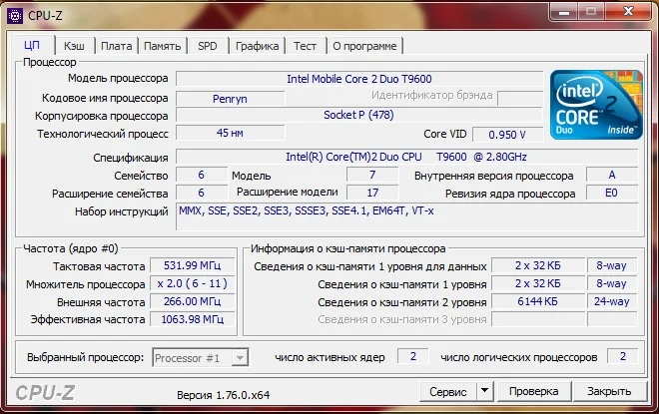Click the Core VID 0.950 V value

(x=507, y=135)
